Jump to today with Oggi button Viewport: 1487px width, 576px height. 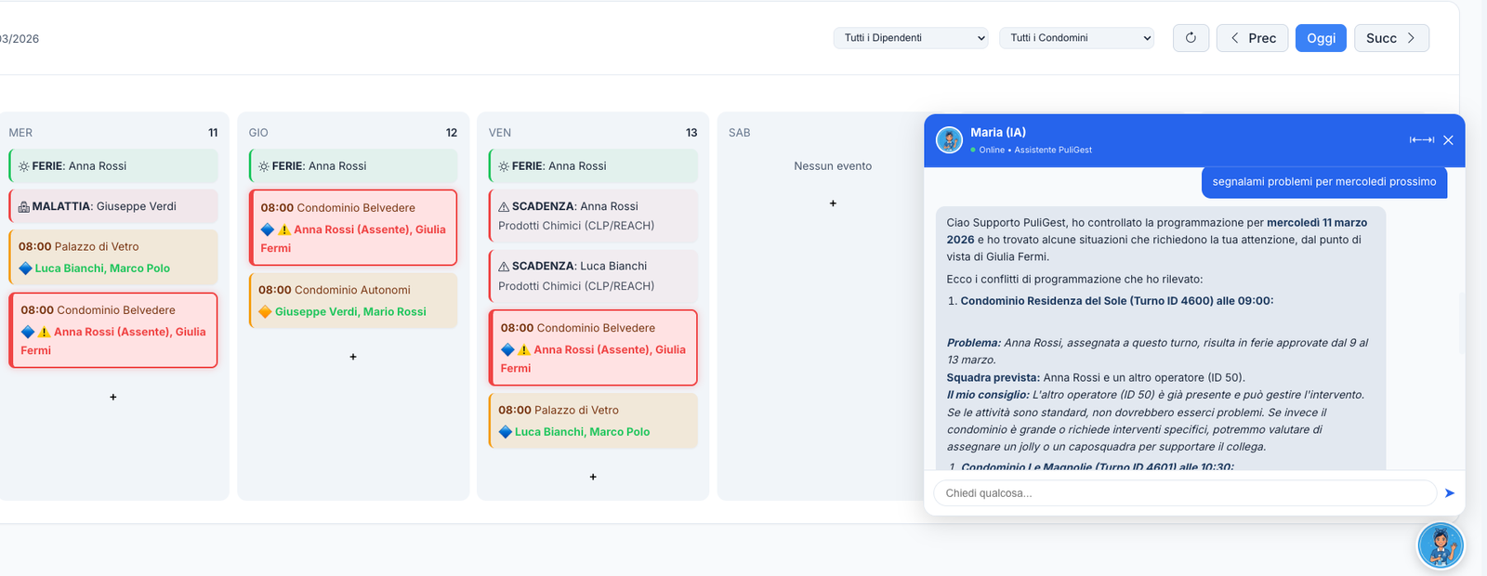click(x=1320, y=38)
